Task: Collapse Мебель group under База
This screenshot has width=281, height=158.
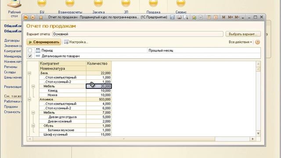Action: (33, 86)
